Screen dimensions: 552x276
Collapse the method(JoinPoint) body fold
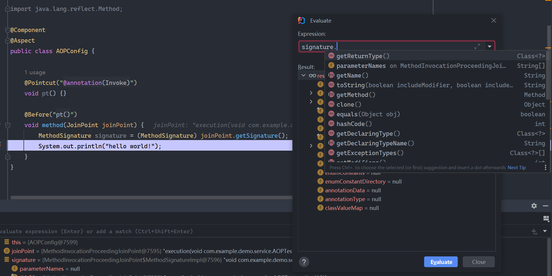pyautogui.click(x=8, y=125)
